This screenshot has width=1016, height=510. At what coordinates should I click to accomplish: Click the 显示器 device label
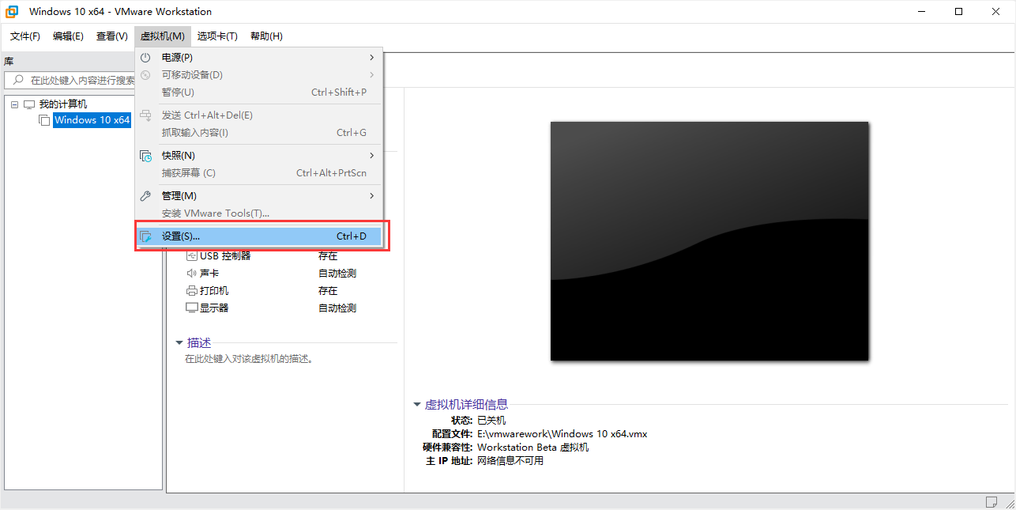click(214, 308)
